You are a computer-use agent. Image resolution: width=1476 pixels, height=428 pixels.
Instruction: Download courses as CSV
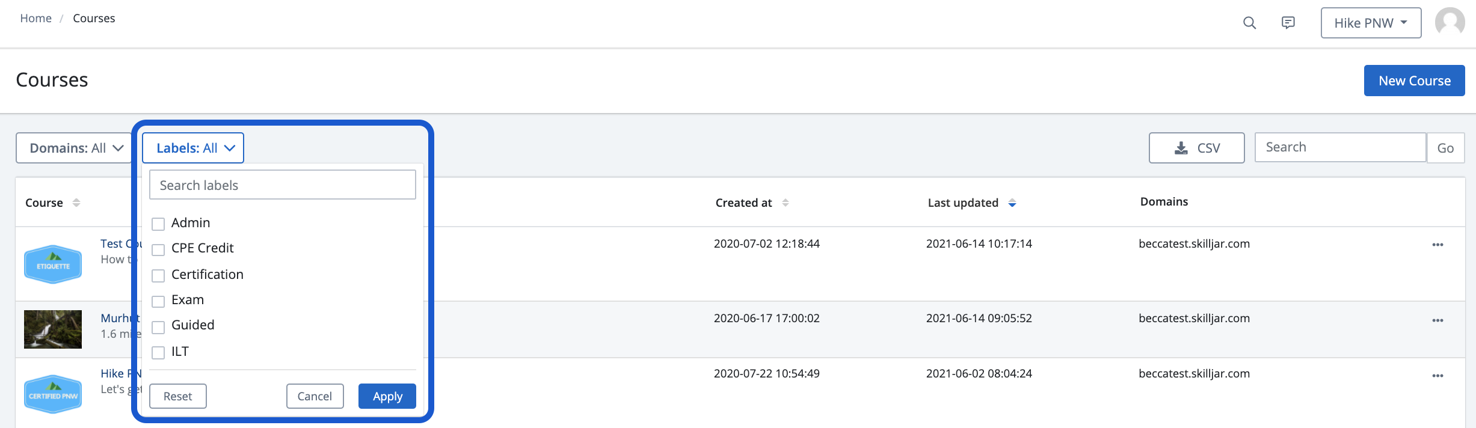[1196, 148]
